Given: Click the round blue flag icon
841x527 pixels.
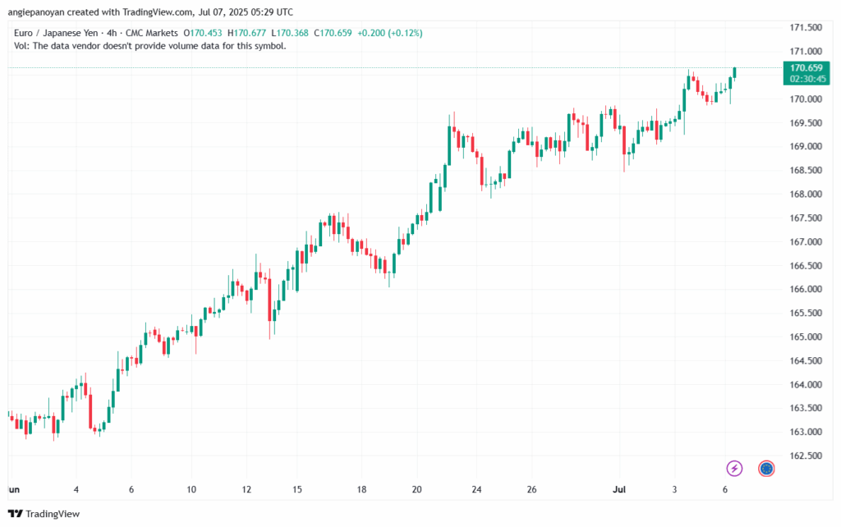Looking at the screenshot, I should point(766,469).
